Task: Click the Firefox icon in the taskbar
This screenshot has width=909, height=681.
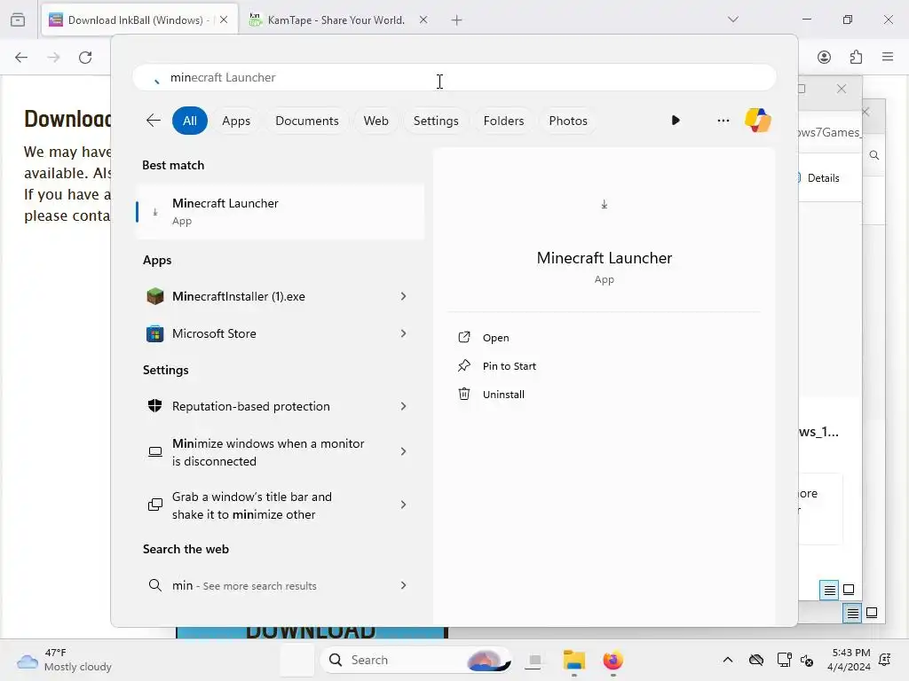Action: click(x=613, y=660)
